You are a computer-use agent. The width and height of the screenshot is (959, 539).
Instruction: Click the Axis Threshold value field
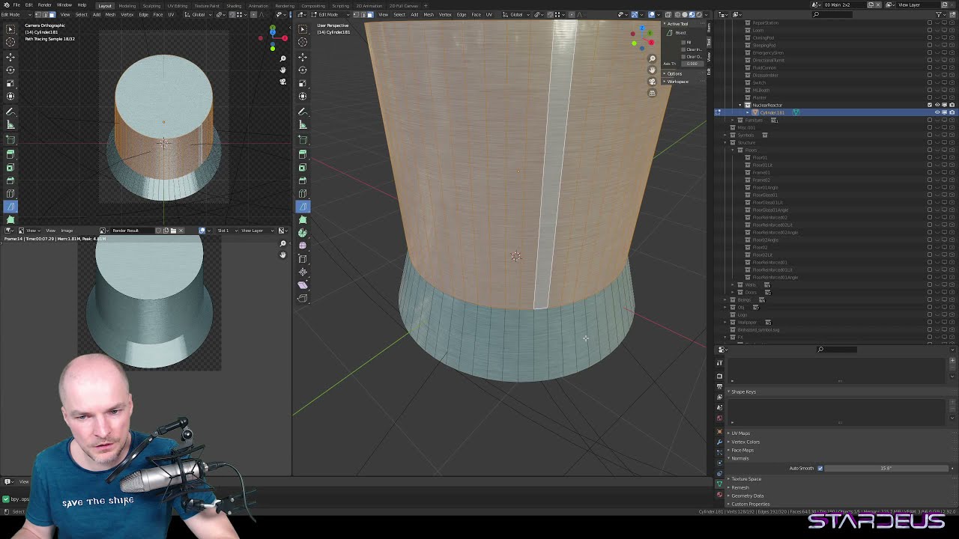point(691,64)
